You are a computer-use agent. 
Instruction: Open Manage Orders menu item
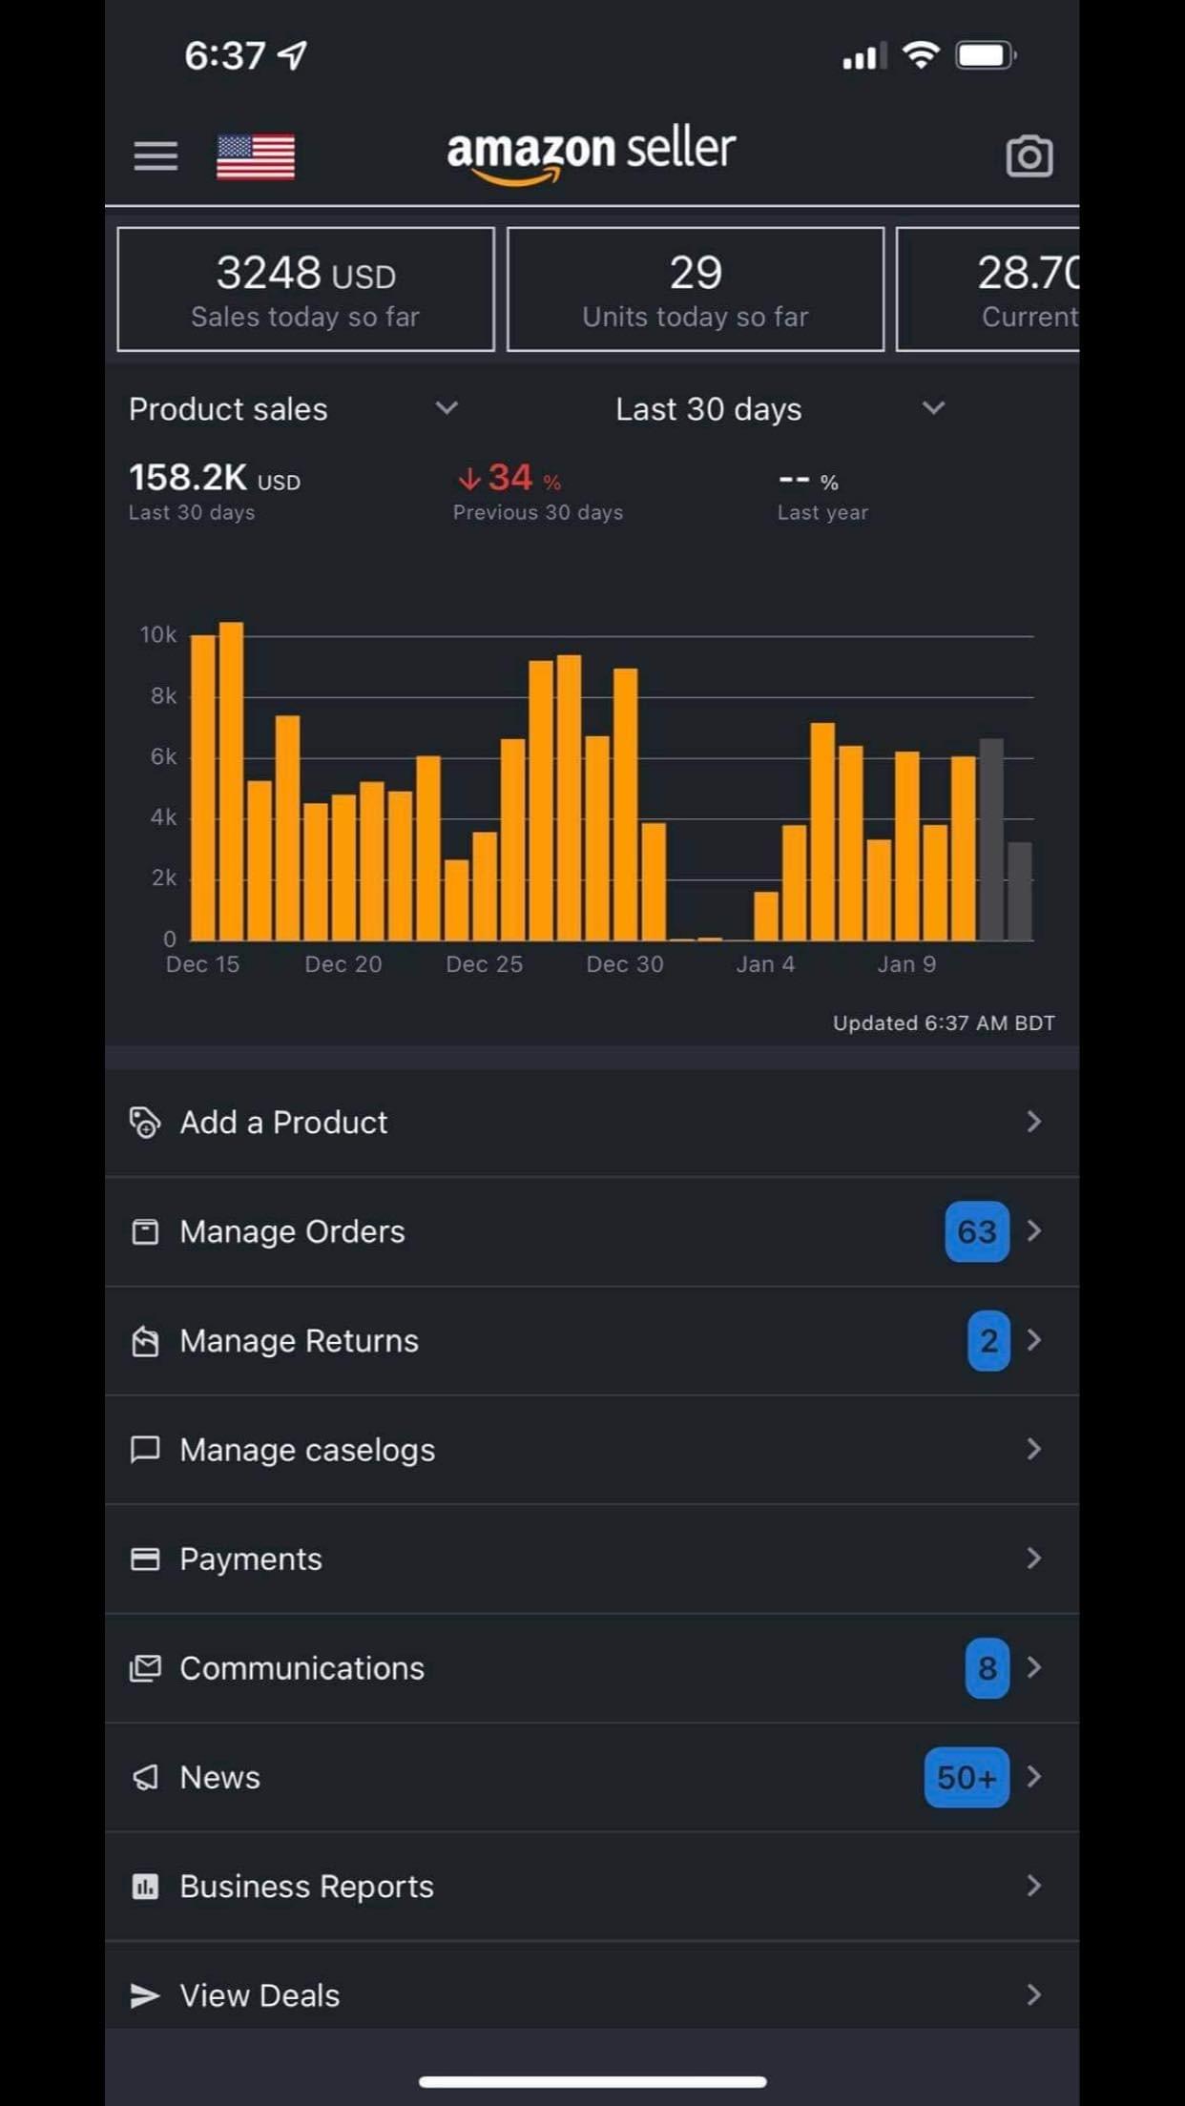(x=293, y=1231)
